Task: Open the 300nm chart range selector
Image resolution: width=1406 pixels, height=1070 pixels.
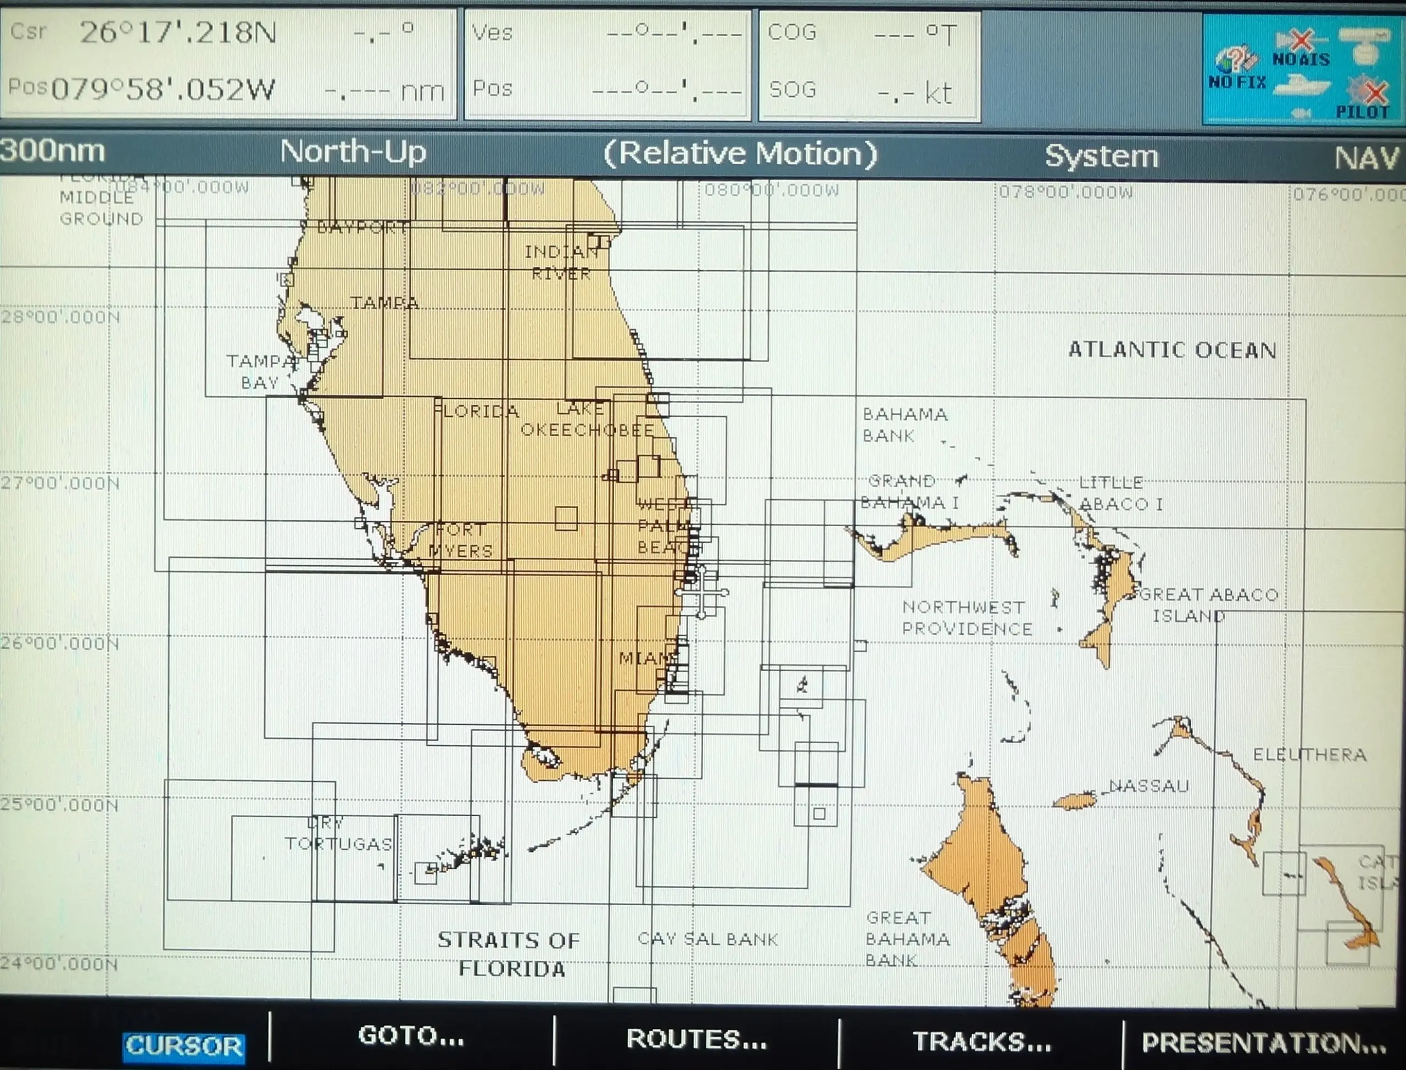Action: (53, 152)
